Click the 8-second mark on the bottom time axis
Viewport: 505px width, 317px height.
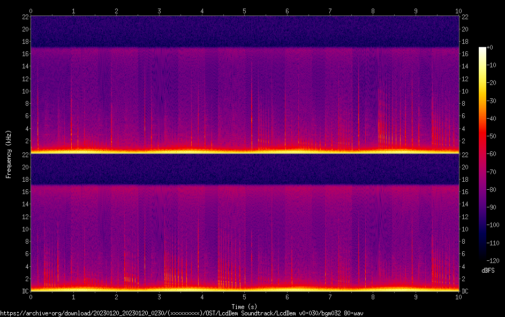(373, 296)
